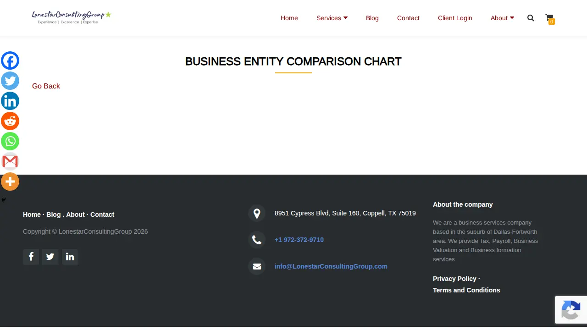Click the Copyright LonestarConsultingGroup 2026 text

(85, 231)
